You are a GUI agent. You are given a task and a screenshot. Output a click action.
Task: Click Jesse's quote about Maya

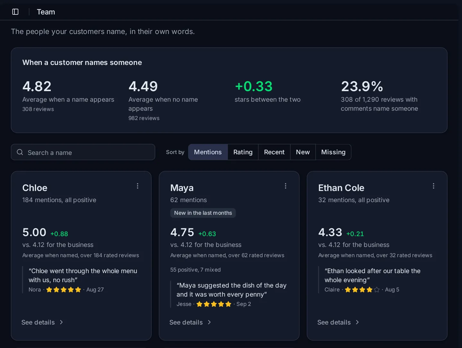tap(231, 290)
